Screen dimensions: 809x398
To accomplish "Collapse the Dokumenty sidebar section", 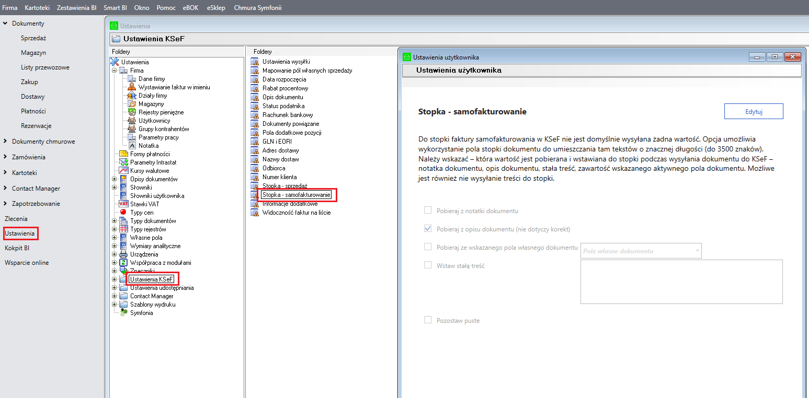I will (x=5, y=24).
